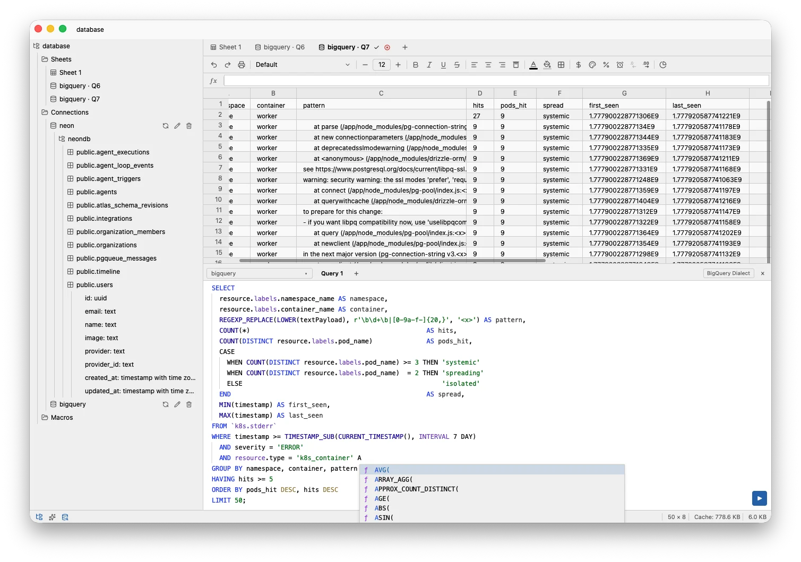801x562 pixels.
Task: Edit the neon connection
Action: tap(177, 126)
